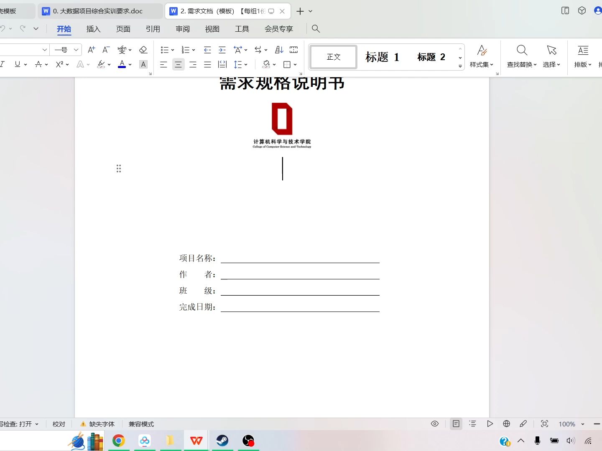Switch to the 视图 ribbon tab
The height and width of the screenshot is (451, 602).
212,29
